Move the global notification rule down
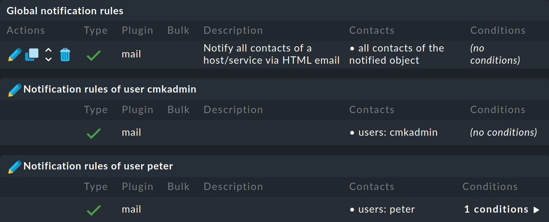 tap(48, 59)
